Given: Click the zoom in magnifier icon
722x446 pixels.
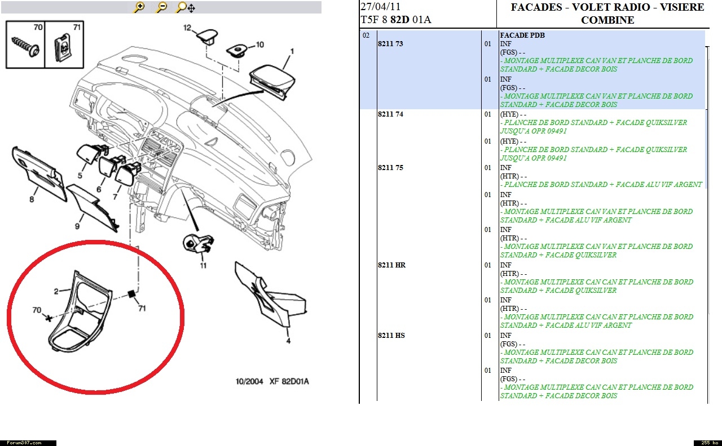Looking at the screenshot, I should click(139, 7).
